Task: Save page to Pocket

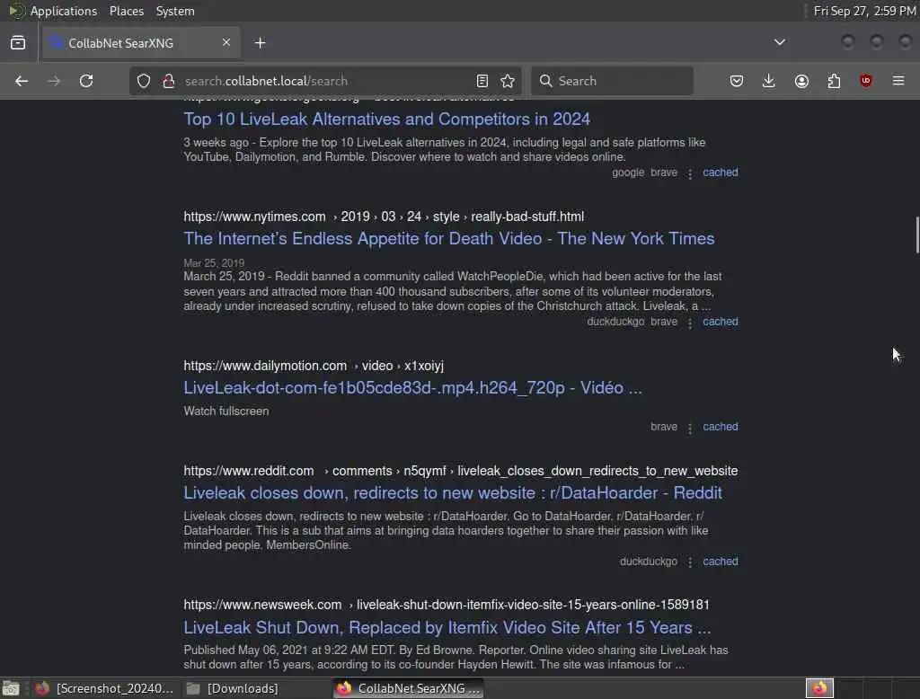Action: pos(737,81)
